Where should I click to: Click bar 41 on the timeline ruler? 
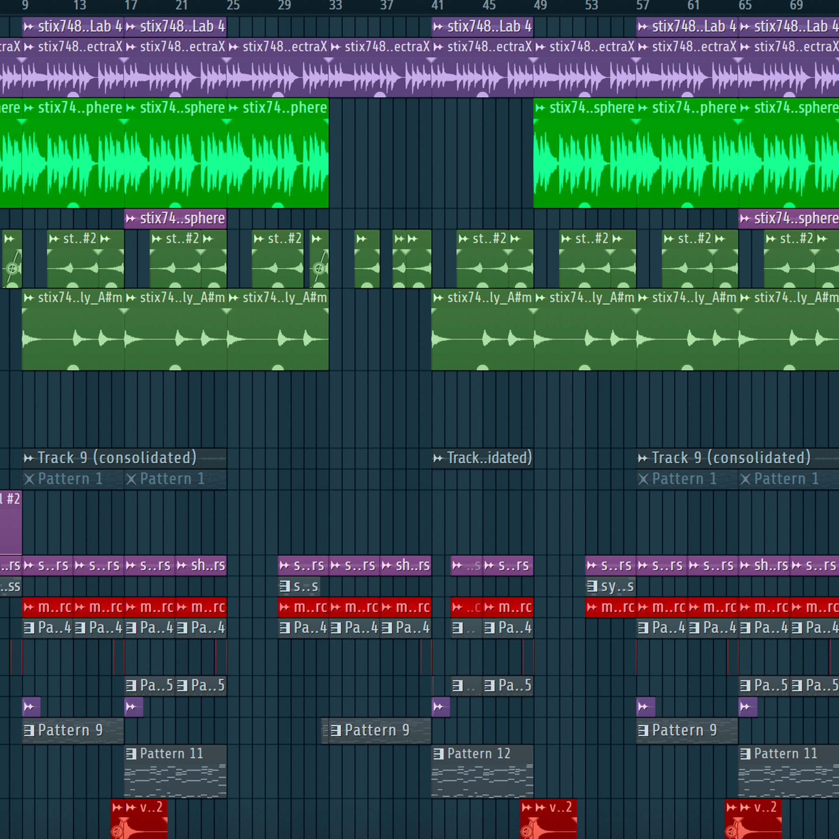(x=437, y=6)
